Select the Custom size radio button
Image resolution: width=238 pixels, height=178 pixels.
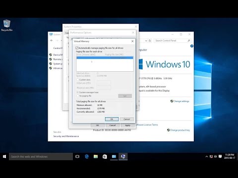tap(77, 80)
